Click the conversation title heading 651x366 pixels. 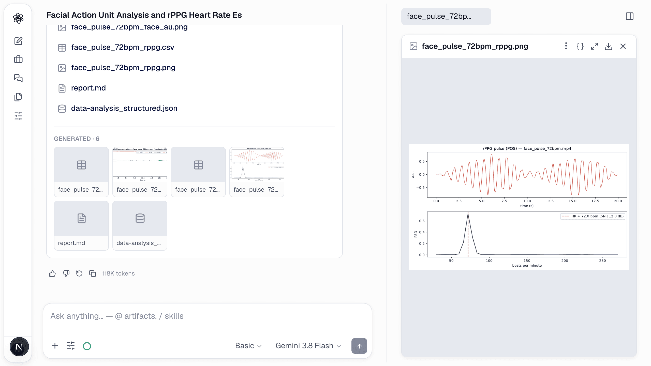144,15
